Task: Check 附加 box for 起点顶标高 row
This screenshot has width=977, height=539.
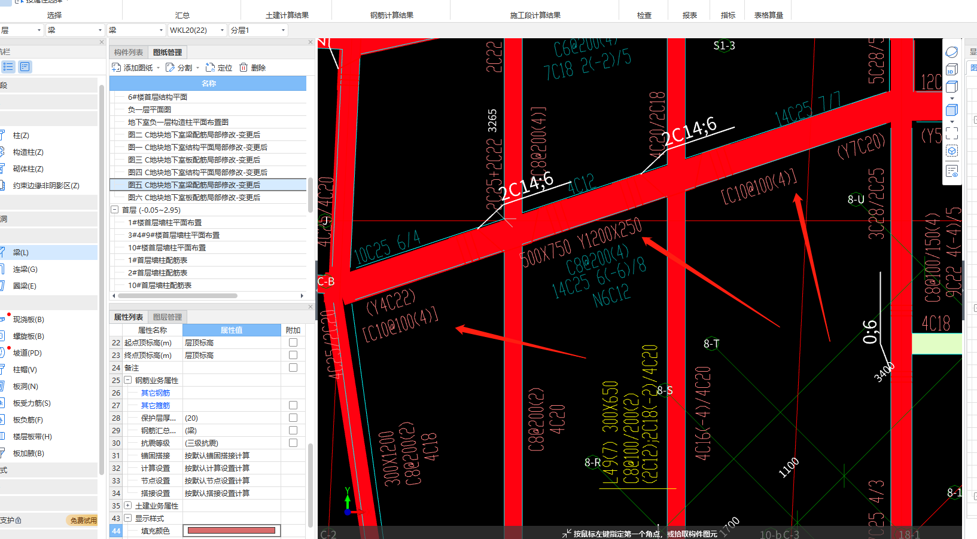Action: pos(293,342)
